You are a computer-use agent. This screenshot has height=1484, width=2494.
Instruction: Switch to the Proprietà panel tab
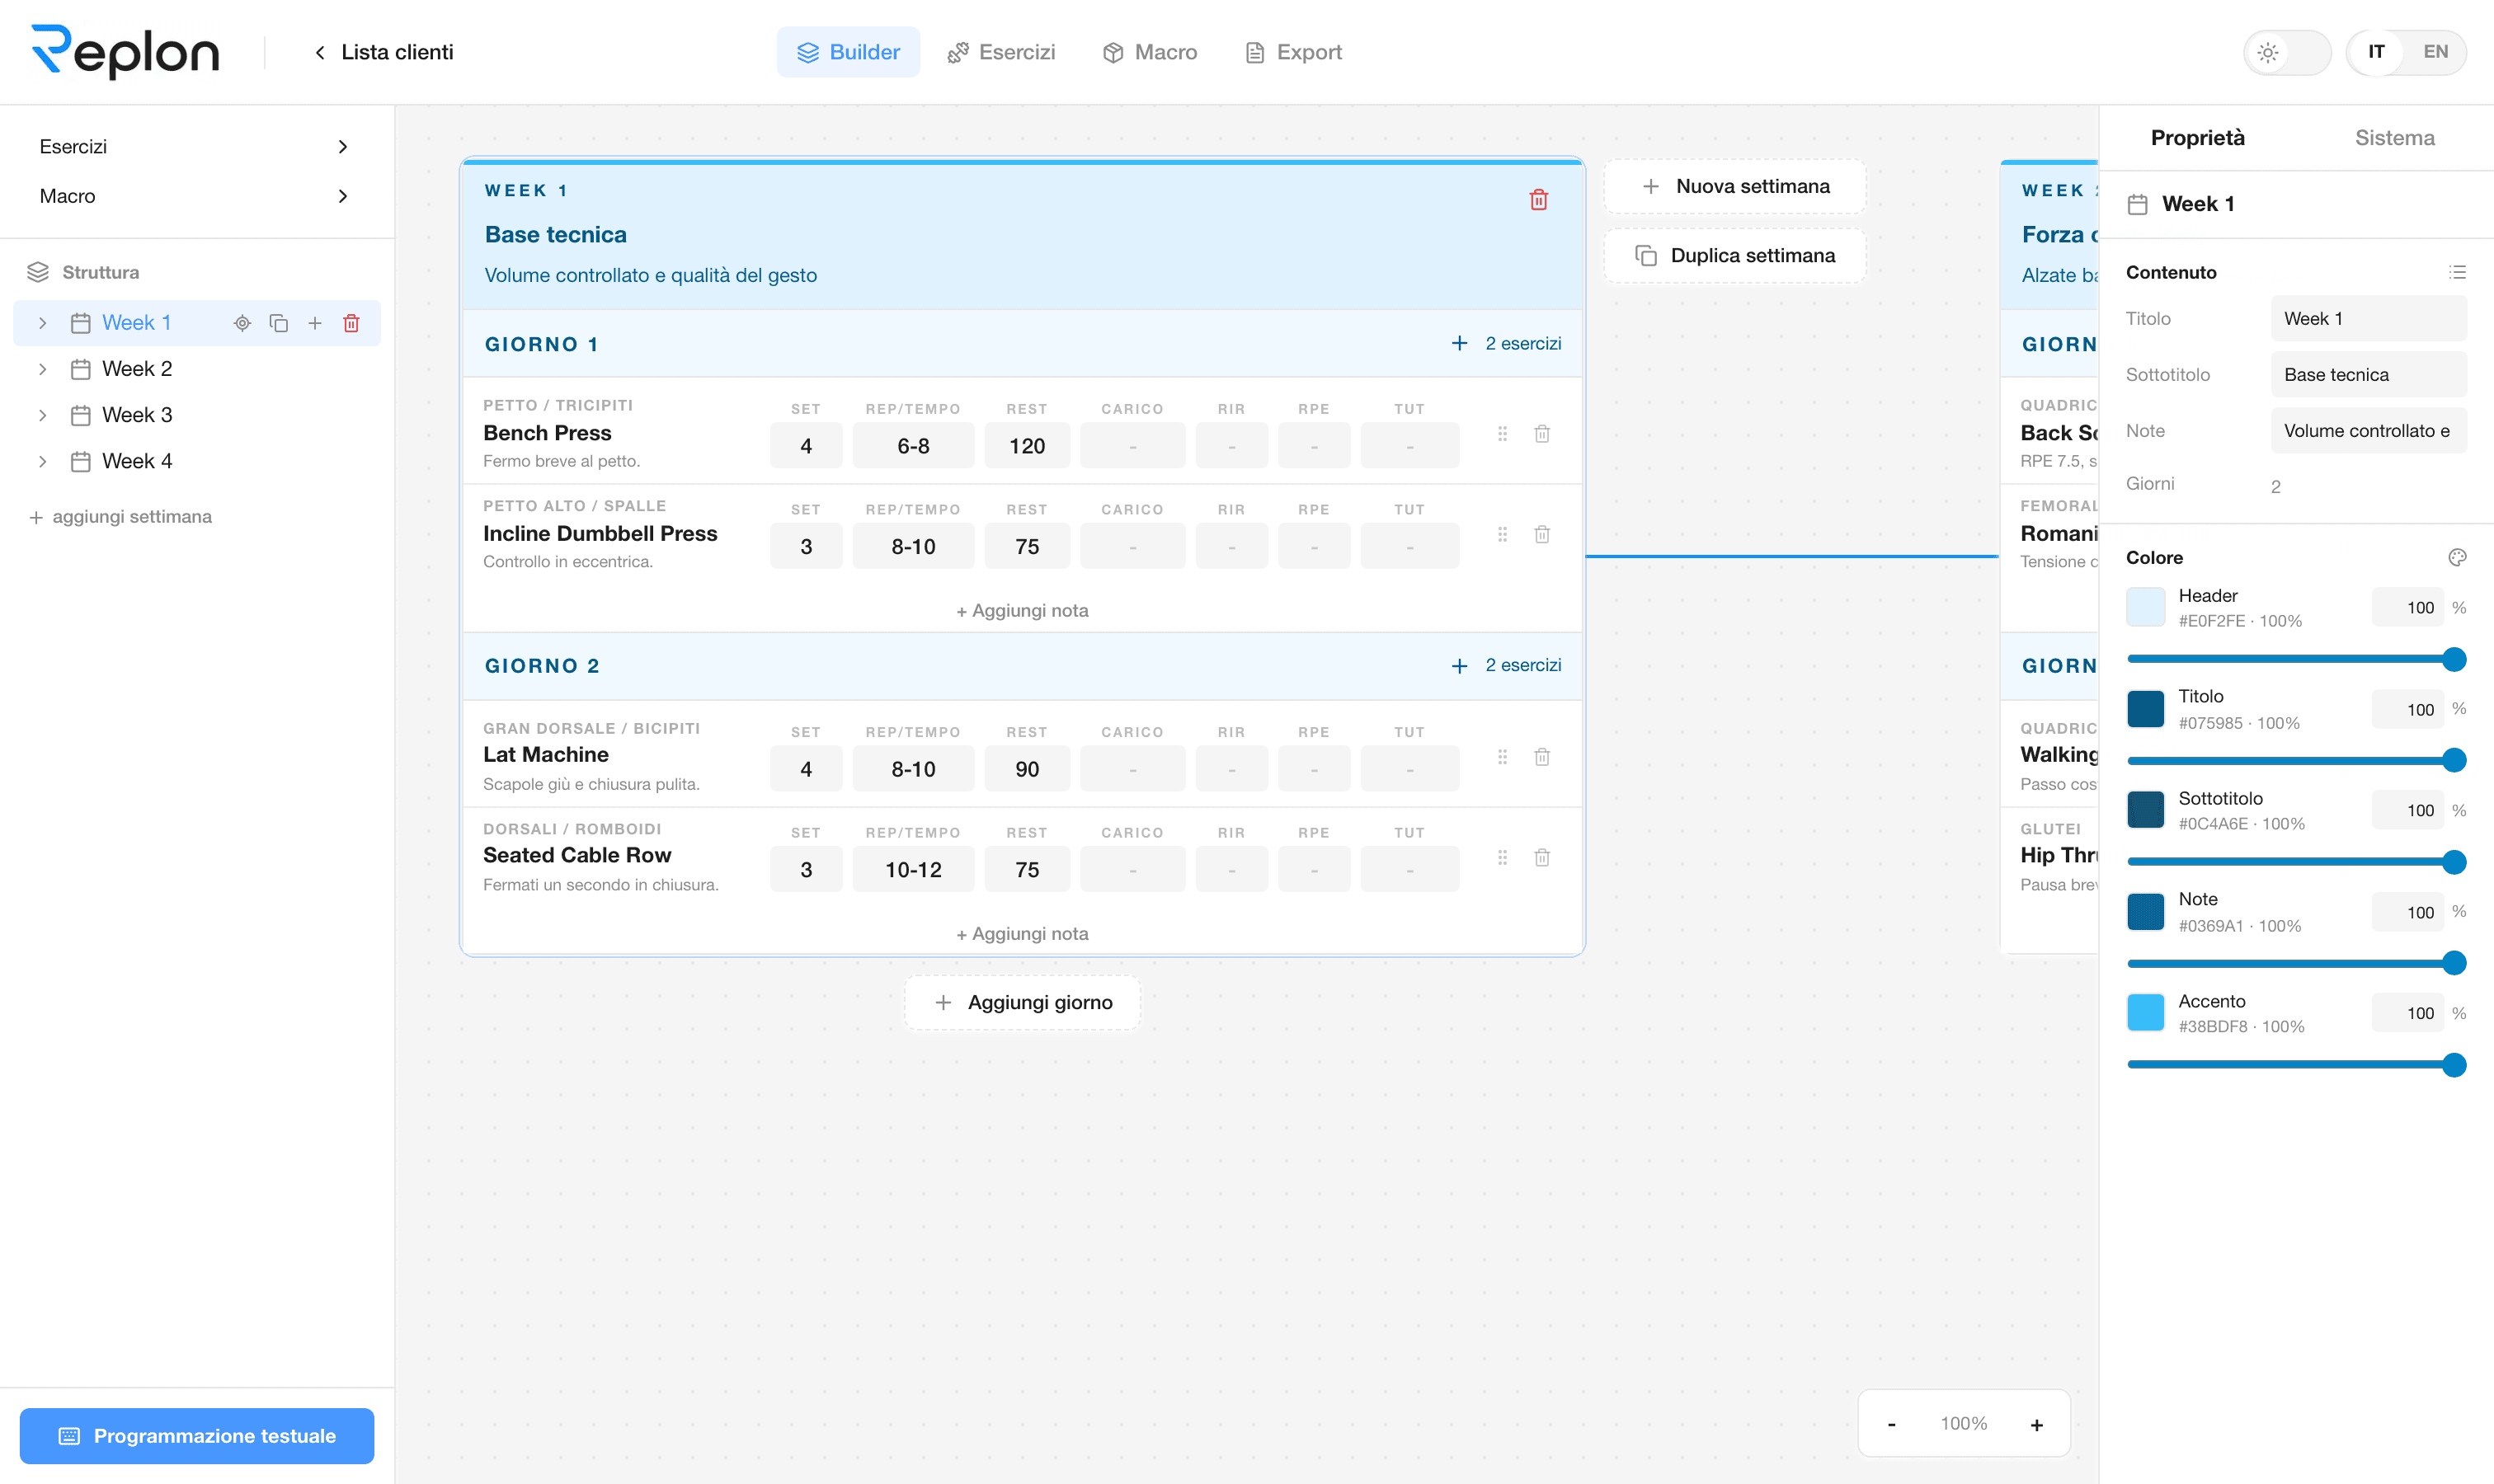point(2197,138)
